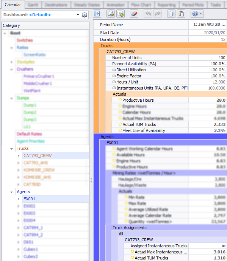Click the orange Trucks group header
This screenshot has height=261, width=227.
[160, 46]
